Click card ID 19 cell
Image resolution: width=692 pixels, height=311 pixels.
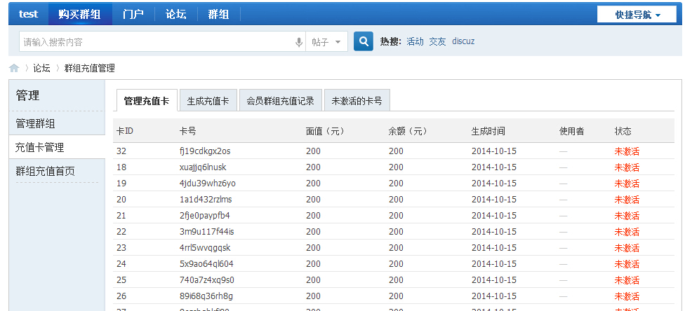pyautogui.click(x=121, y=184)
